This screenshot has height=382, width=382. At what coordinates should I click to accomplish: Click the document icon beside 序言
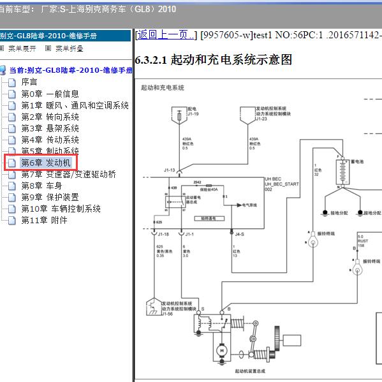(11, 83)
